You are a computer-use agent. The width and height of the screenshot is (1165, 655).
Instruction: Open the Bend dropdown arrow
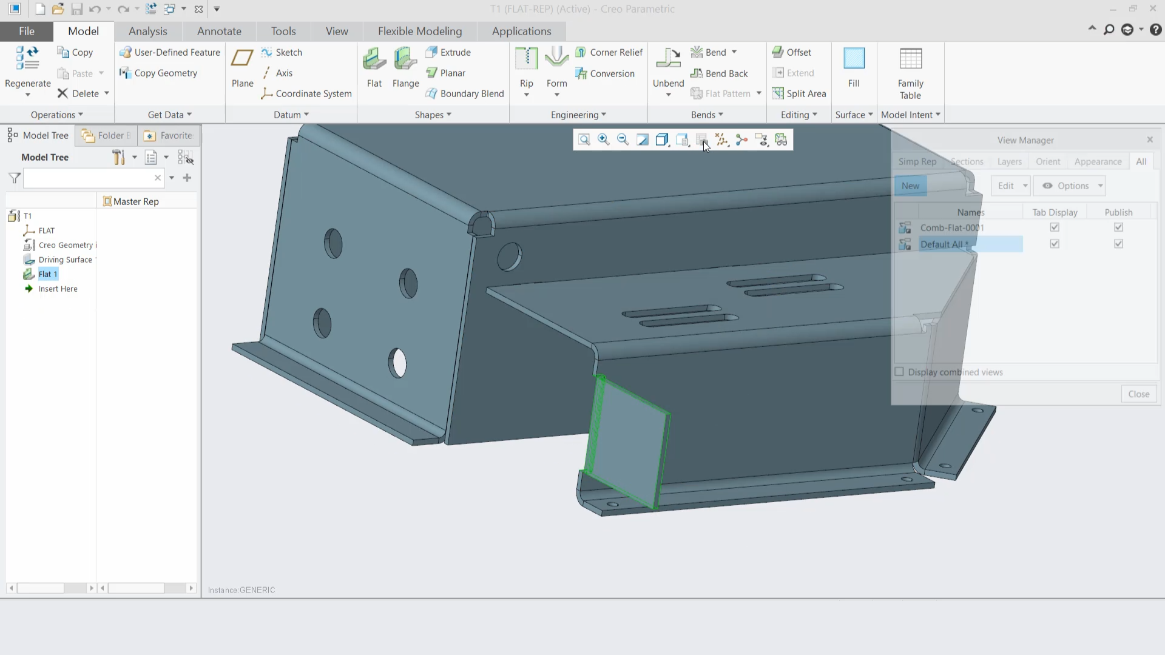734,52
